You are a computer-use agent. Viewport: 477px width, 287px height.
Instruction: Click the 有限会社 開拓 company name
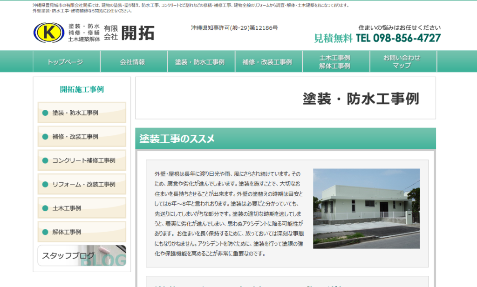click(x=129, y=33)
